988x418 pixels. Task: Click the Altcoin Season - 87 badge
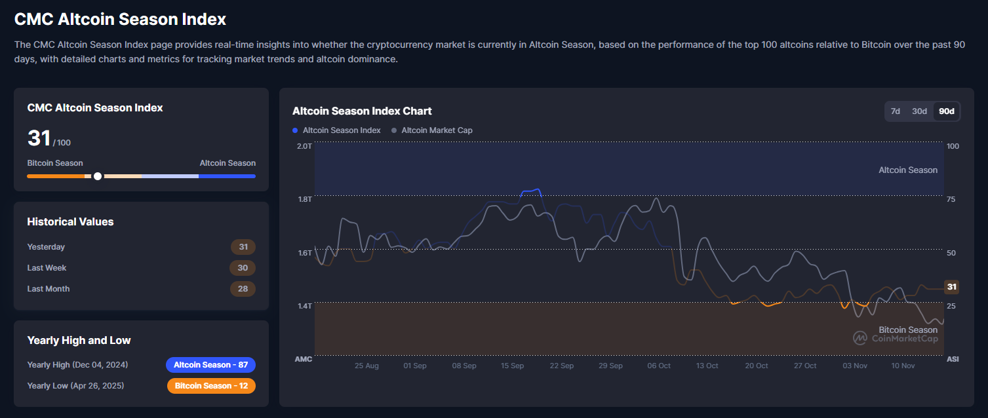point(210,365)
